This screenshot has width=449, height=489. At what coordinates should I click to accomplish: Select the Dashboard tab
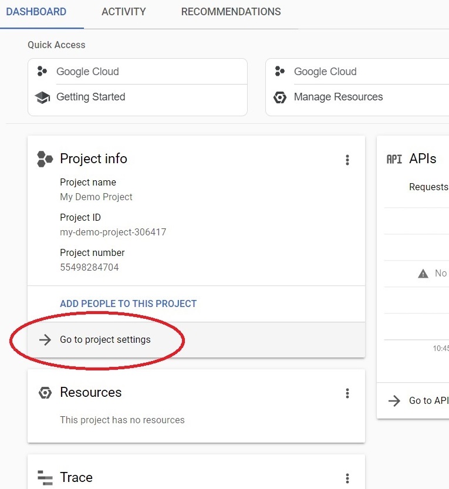(36, 12)
